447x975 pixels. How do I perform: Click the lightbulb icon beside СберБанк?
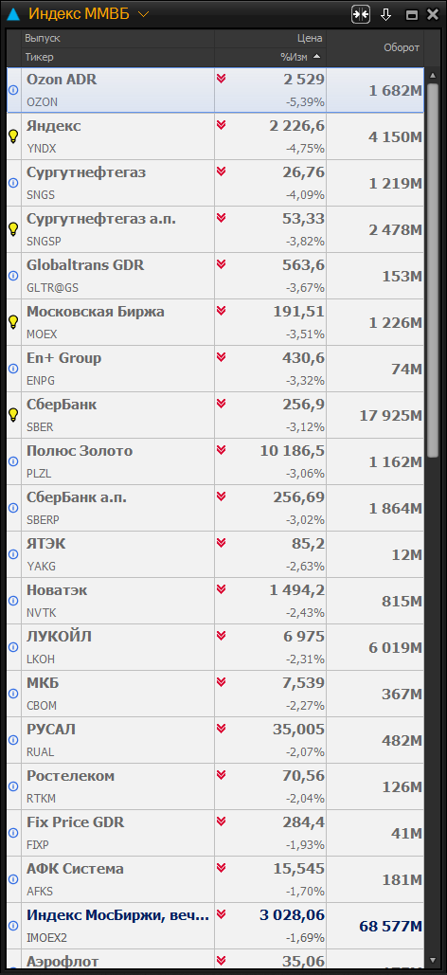point(13,415)
